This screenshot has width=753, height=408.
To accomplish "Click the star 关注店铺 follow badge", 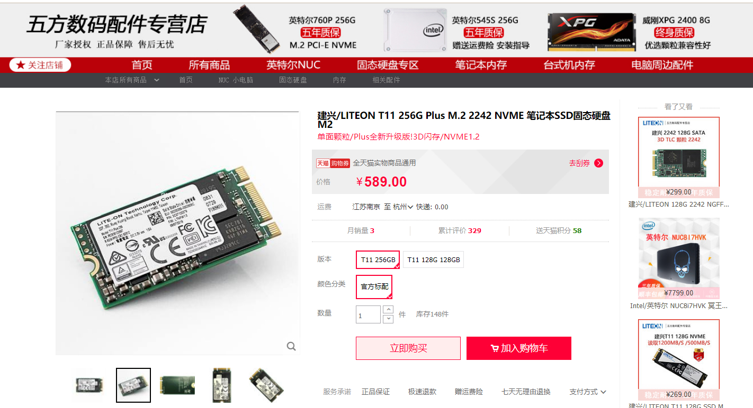I will coord(40,65).
